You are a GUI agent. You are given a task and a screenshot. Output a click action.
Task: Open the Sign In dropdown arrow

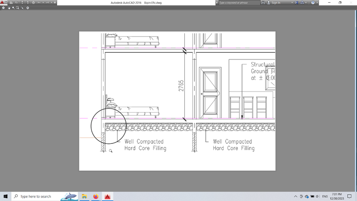tap(292, 3)
